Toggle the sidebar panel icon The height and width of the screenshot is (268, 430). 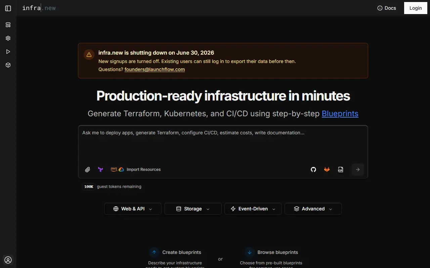pos(8,8)
